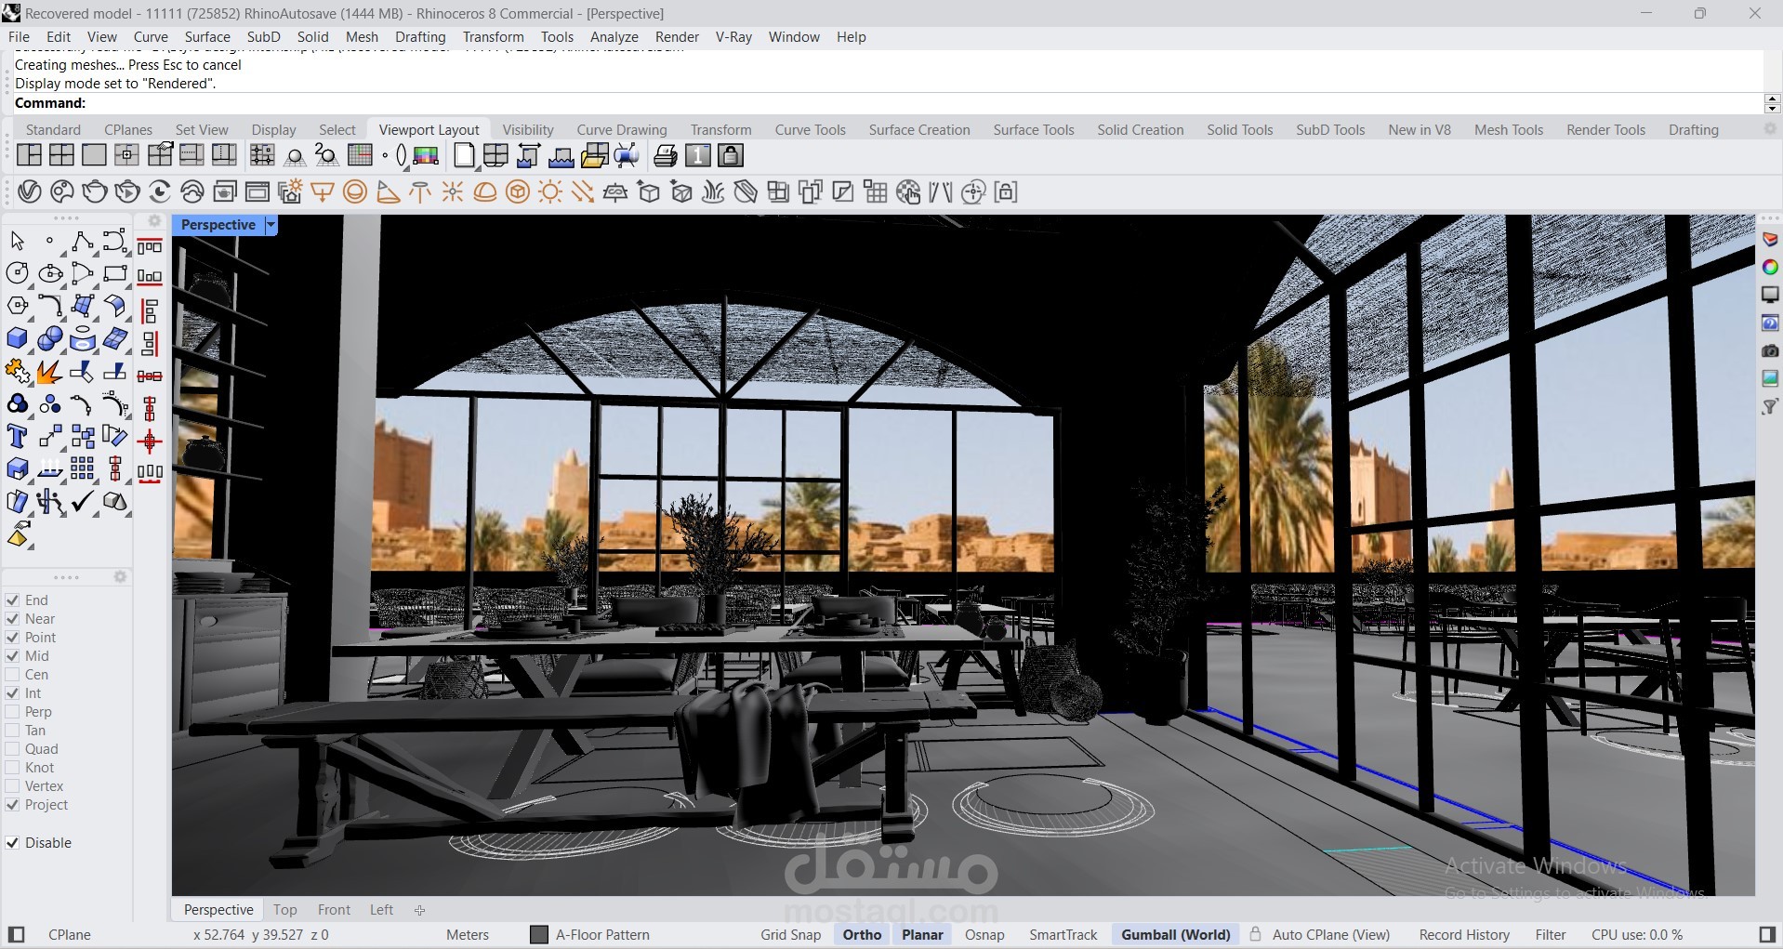This screenshot has height=949, width=1783.
Task: Uncheck the End object snap
Action: (13, 600)
